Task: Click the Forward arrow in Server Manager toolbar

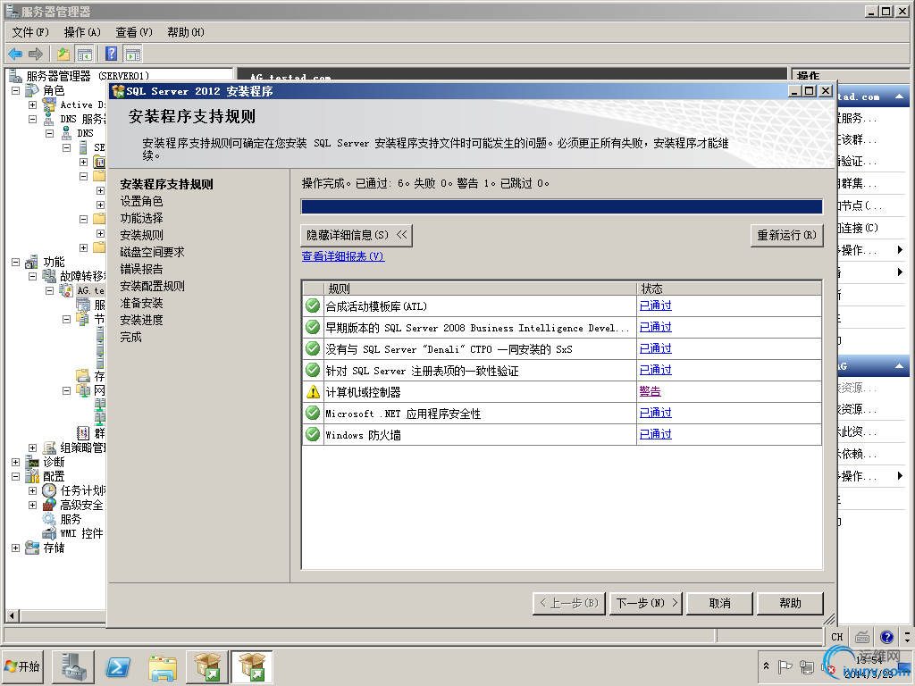Action: (36, 54)
